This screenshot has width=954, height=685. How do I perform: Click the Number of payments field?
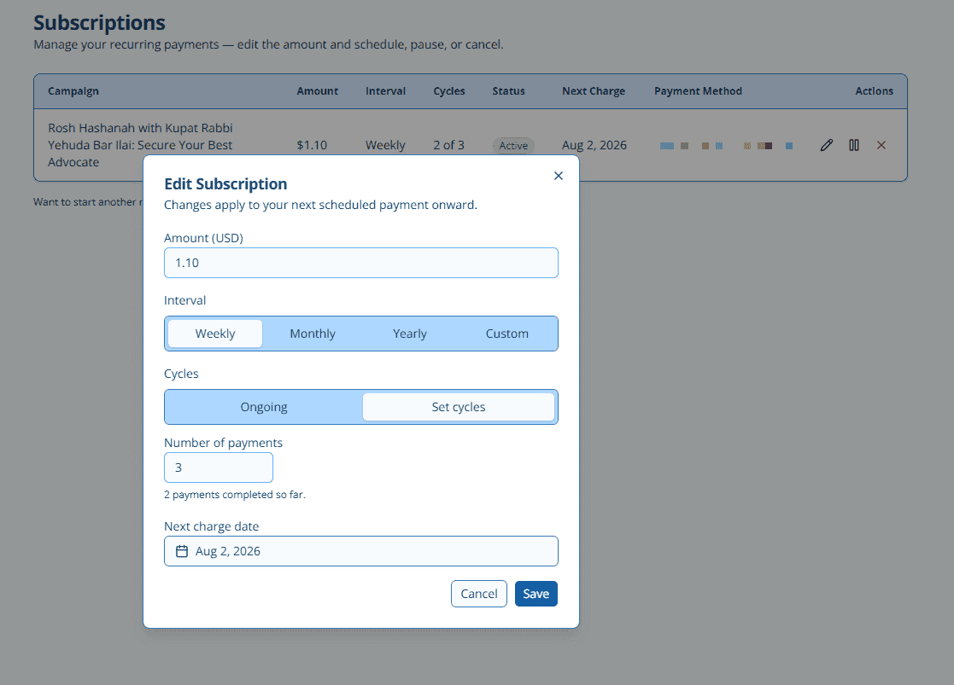coord(219,468)
